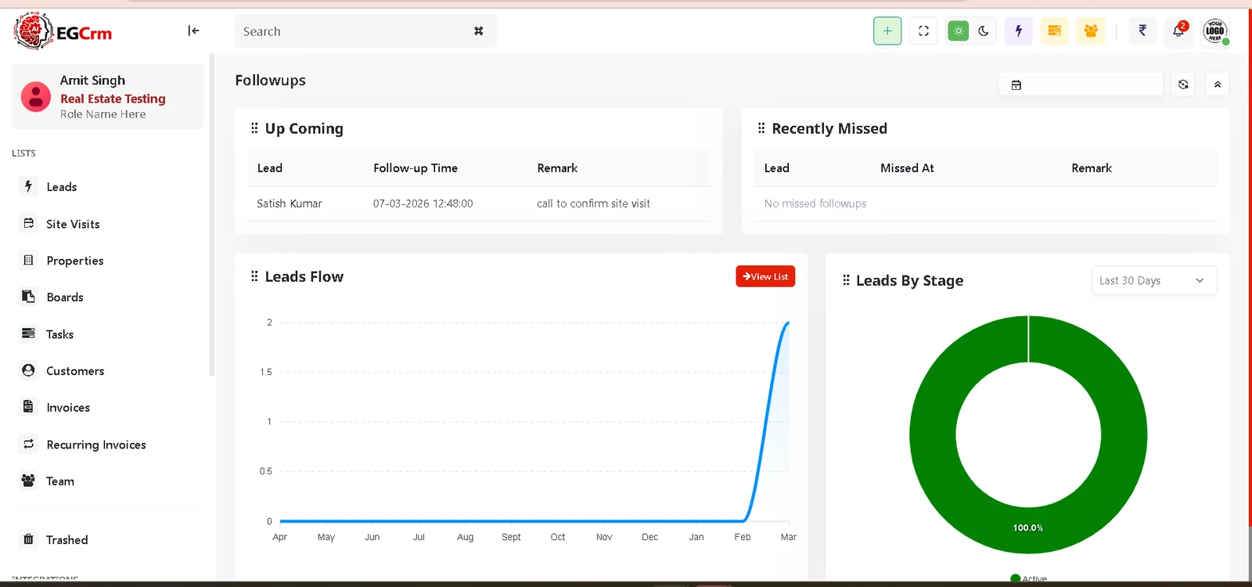Collapse the Followups section with double chevron
Viewport: 1252px width, 587px height.
1218,85
